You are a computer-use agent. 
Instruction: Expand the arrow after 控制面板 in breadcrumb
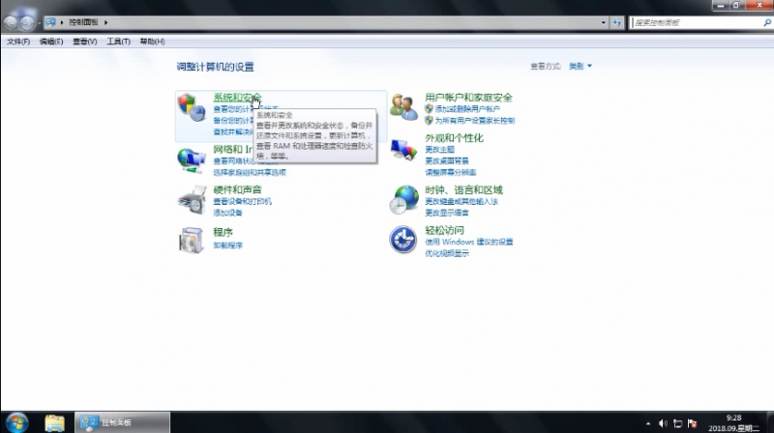(105, 22)
